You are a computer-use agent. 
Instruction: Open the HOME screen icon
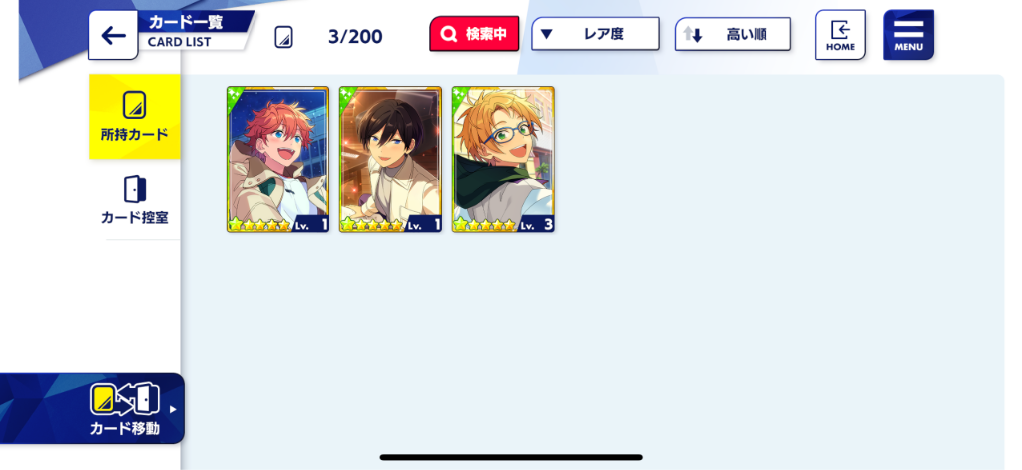(840, 35)
